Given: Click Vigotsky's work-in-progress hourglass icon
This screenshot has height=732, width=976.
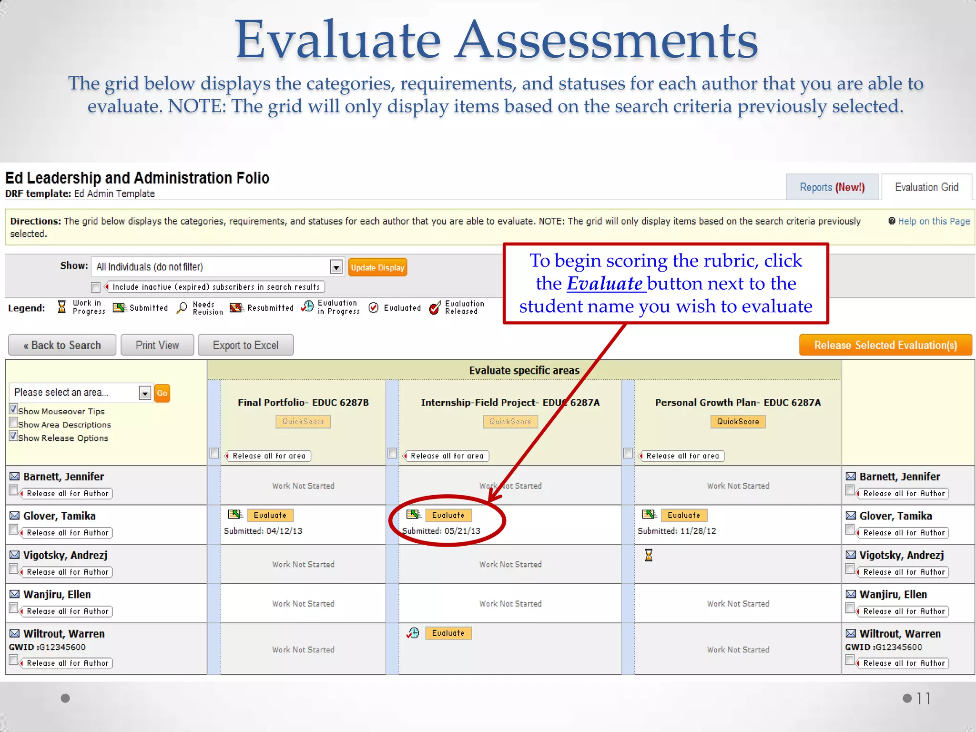Looking at the screenshot, I should [649, 555].
